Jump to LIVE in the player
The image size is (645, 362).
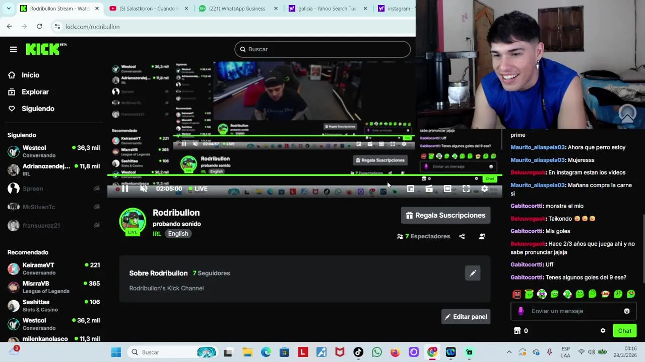[198, 189]
